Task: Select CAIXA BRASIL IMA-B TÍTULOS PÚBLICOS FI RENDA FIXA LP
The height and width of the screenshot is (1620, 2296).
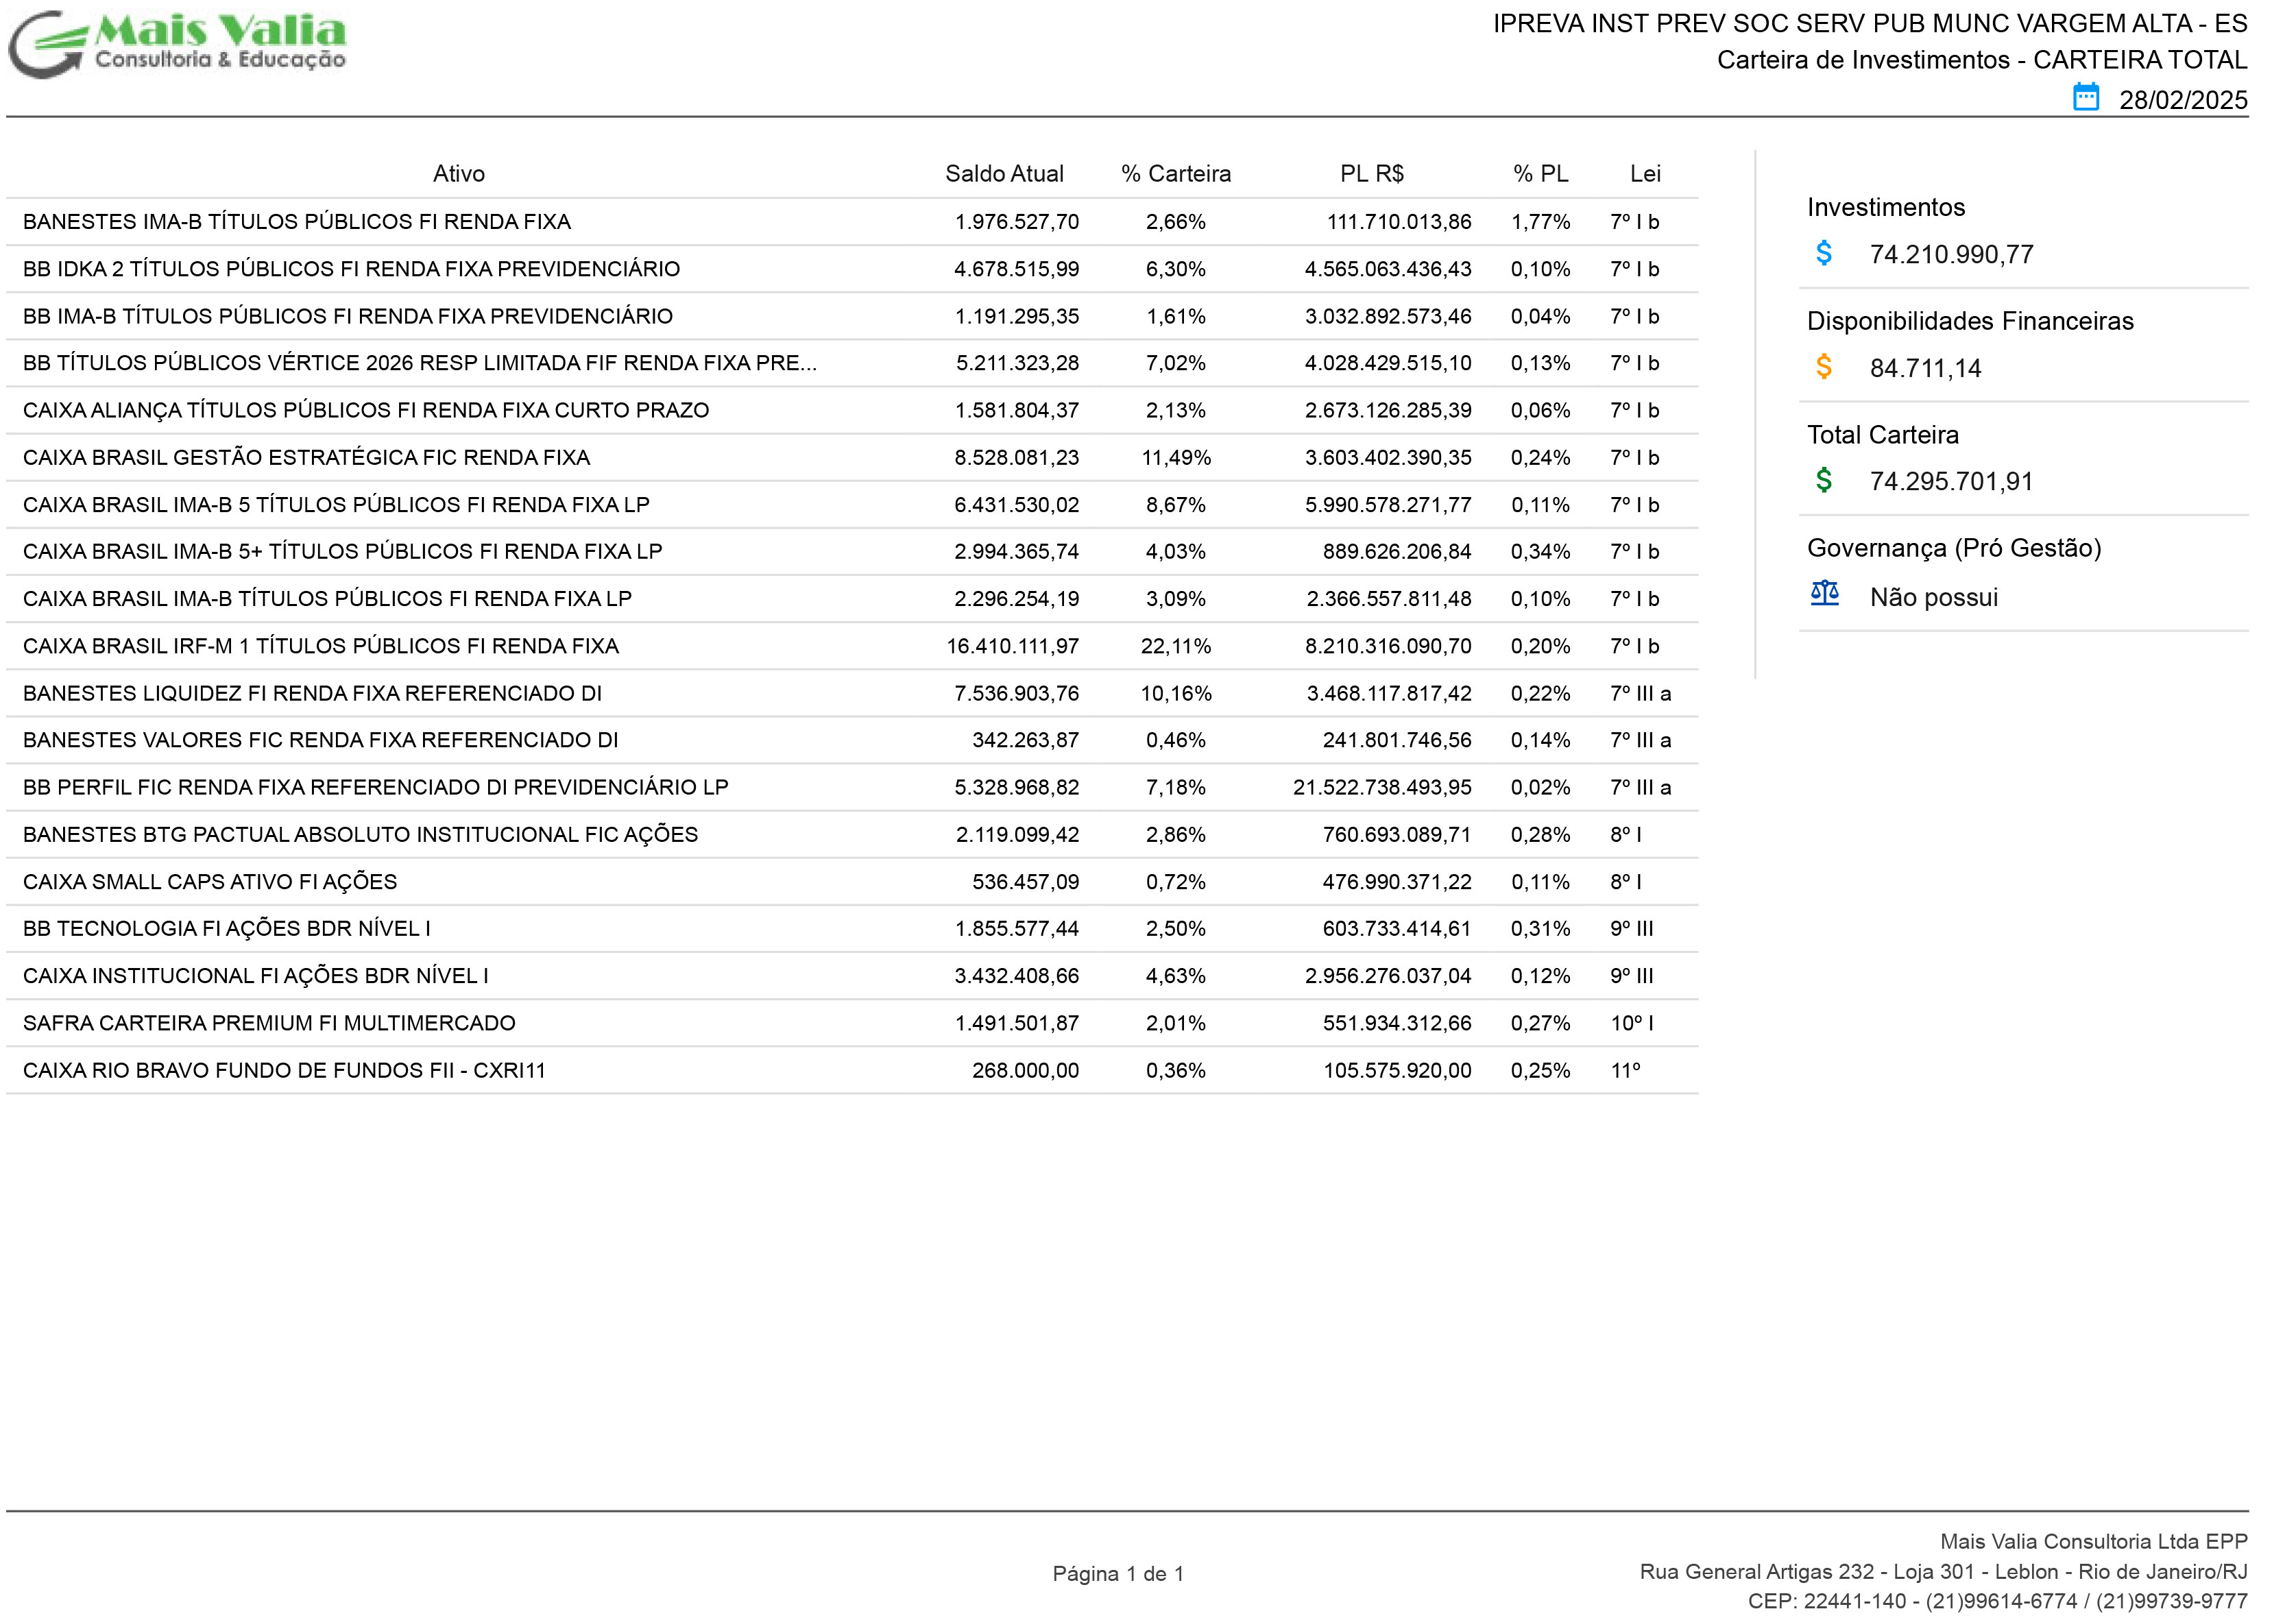Action: (x=327, y=599)
